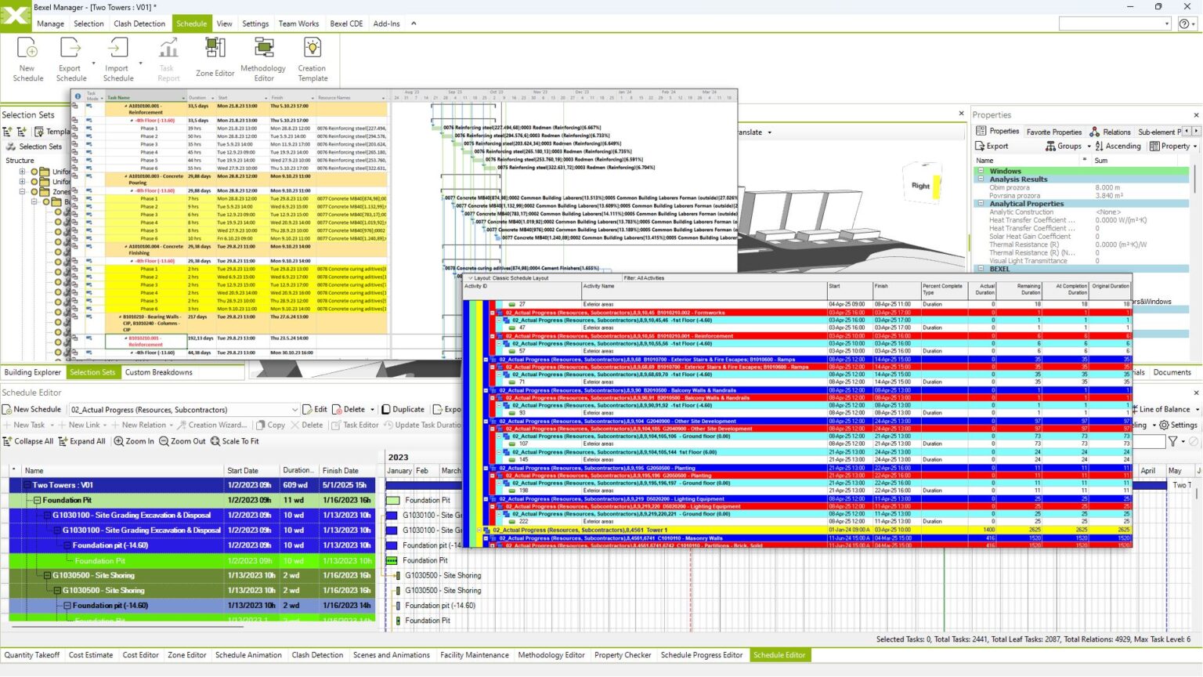1203x677 pixels.
Task: Open the Groups dropdown in Properties
Action: [1067, 146]
